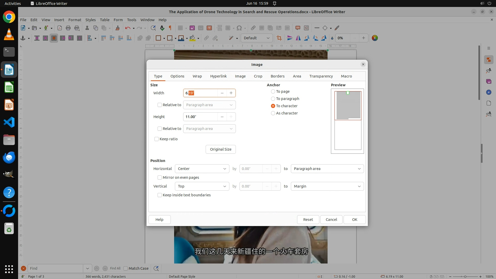The width and height of the screenshot is (496, 279).
Task: Click the Original Size button
Action: 221,149
